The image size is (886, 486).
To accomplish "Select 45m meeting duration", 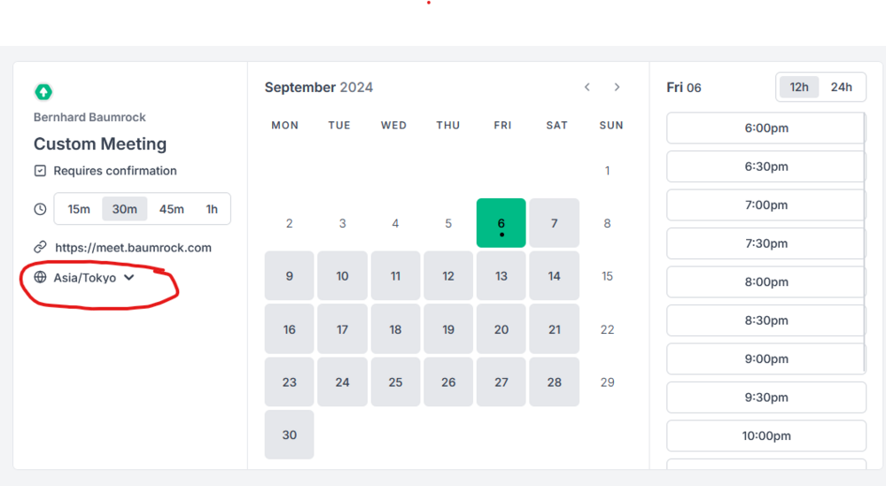I will (172, 209).
